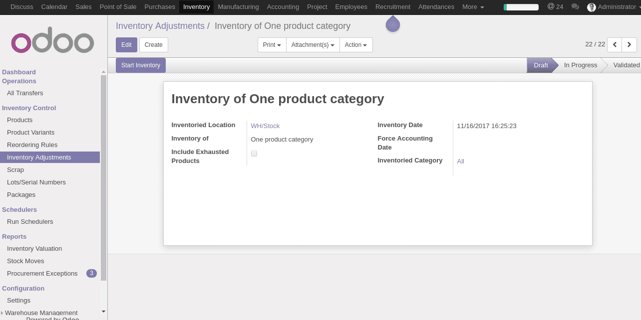Open the Recruitment menu
The image size is (641, 320).
pyautogui.click(x=393, y=7)
